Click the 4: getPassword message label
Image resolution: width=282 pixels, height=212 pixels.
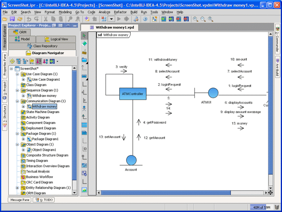[154, 122]
